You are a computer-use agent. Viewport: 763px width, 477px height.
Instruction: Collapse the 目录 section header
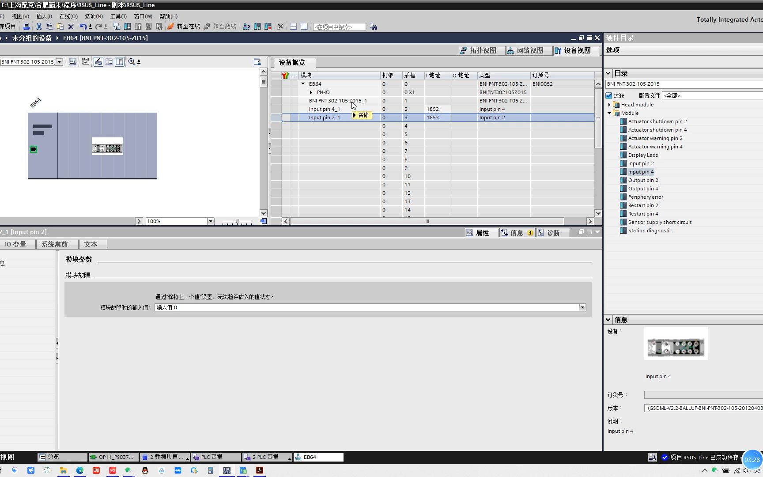coord(608,73)
